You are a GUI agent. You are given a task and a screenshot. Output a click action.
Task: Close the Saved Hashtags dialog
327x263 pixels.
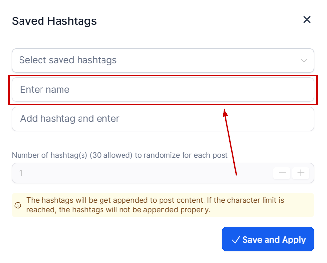[x=307, y=19]
